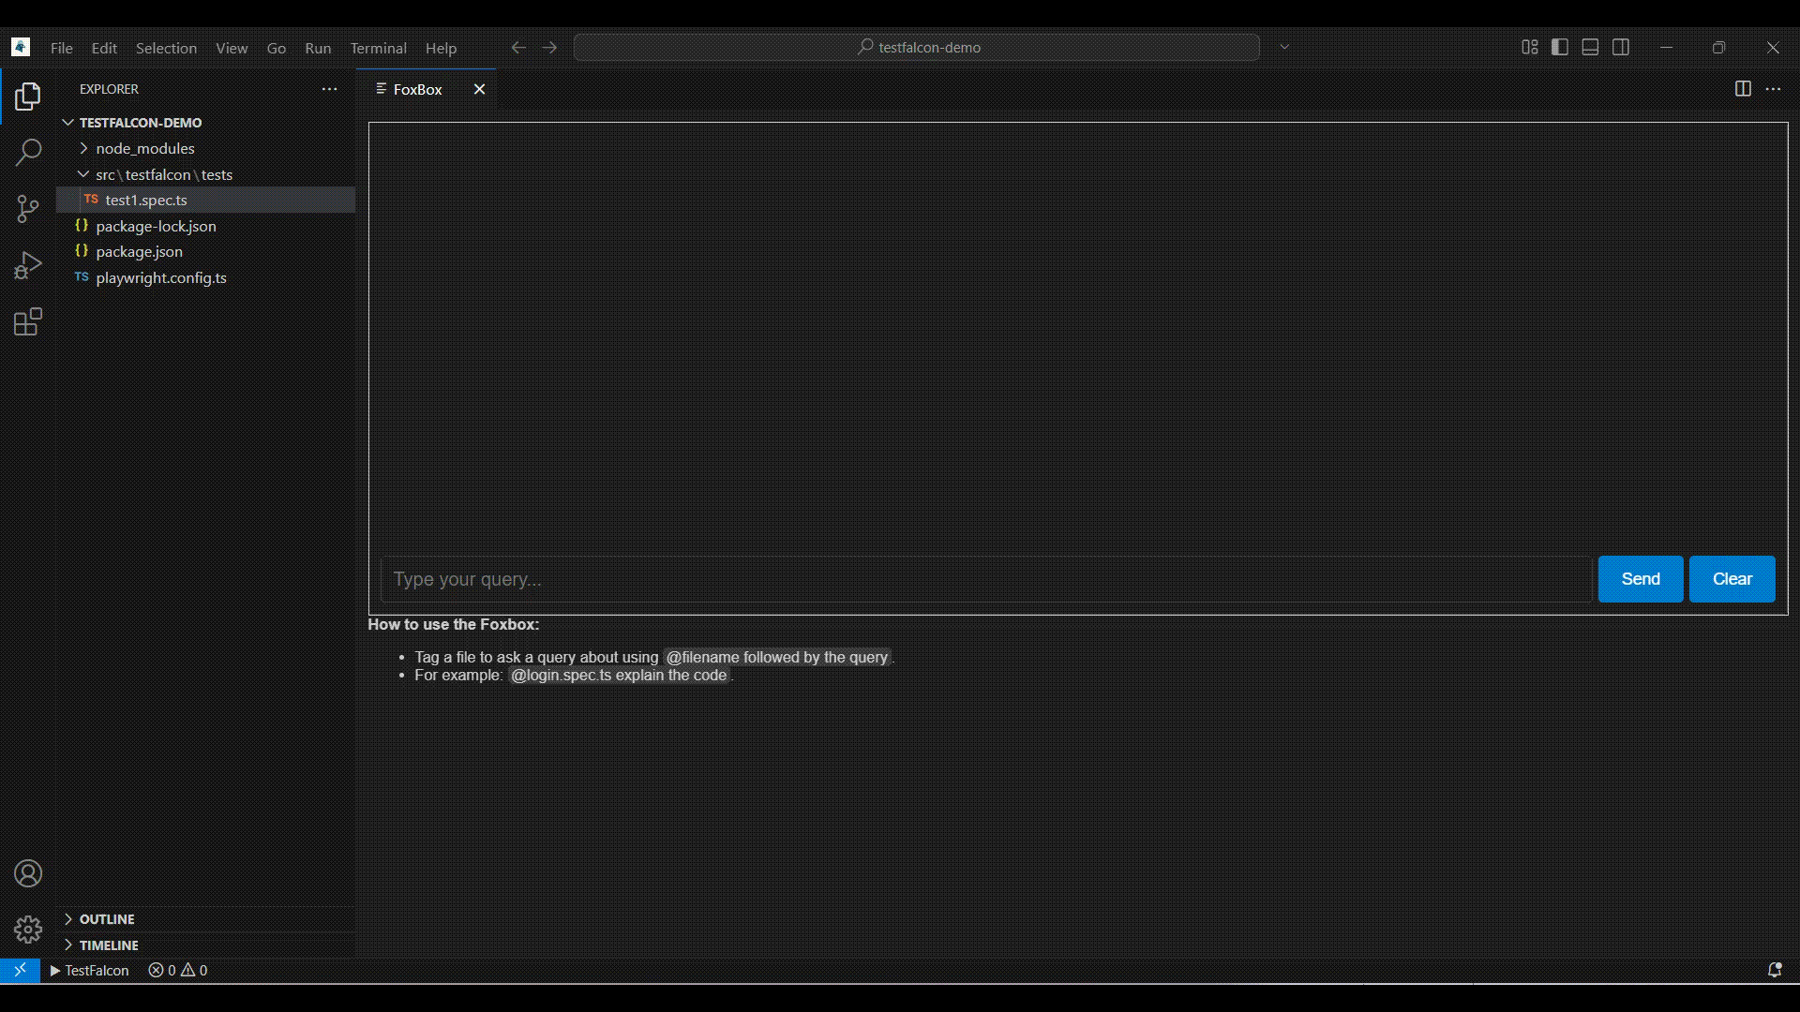Open Run and Debug view
1800x1012 pixels.
click(28, 266)
